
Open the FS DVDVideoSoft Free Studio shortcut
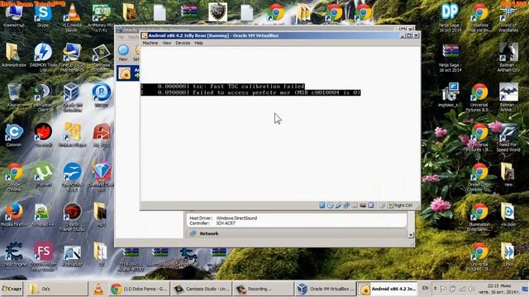click(43, 257)
